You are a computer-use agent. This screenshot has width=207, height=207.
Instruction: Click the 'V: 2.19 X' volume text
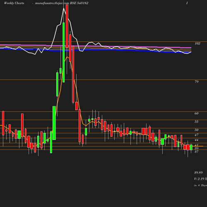pos(201,179)
